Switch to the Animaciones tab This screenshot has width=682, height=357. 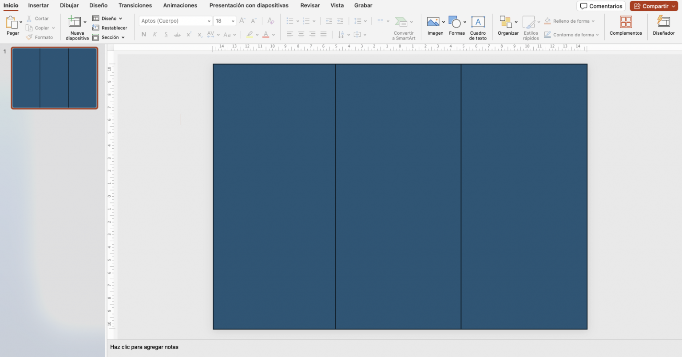(180, 5)
